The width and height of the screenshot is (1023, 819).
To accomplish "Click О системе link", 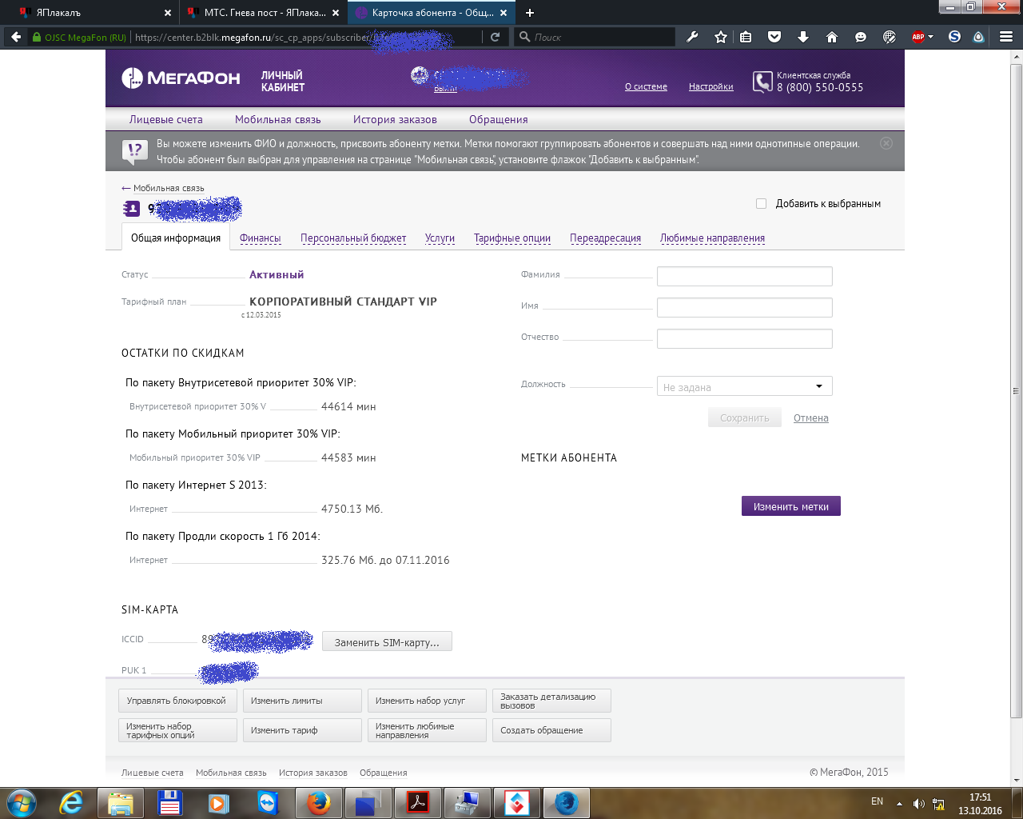I will [646, 86].
